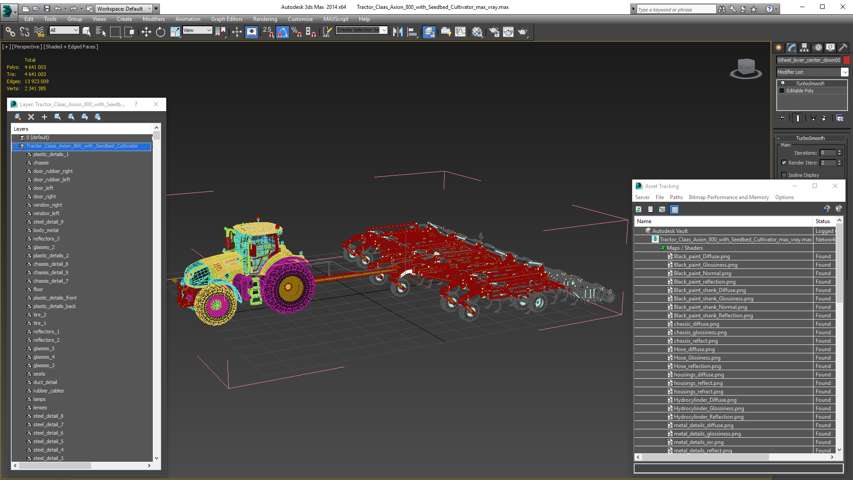
Task: Click Remove Modifier trash icon
Action: [824, 118]
